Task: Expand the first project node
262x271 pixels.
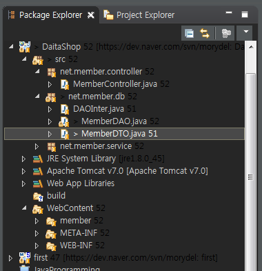Action: click(x=10, y=258)
